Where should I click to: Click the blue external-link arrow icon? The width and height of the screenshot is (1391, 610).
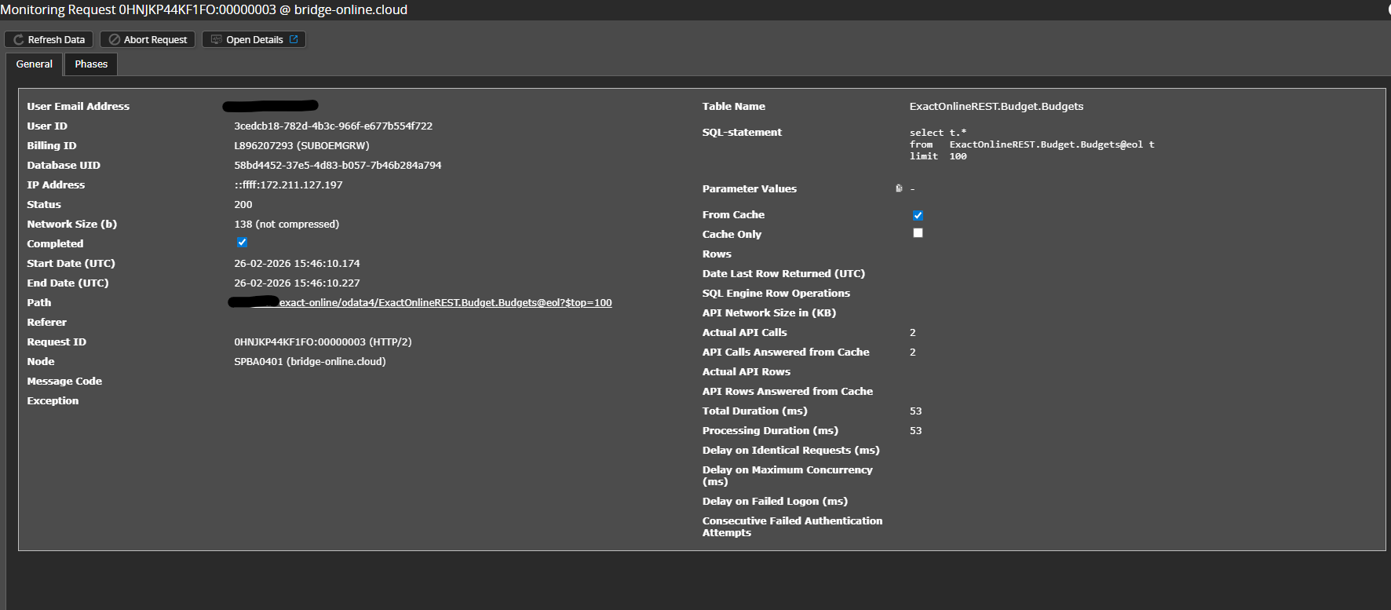pyautogui.click(x=294, y=39)
